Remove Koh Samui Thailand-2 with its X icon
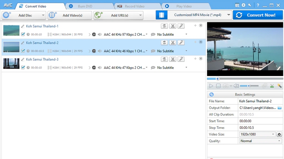The width and height of the screenshot is (284, 159). [x=201, y=42]
